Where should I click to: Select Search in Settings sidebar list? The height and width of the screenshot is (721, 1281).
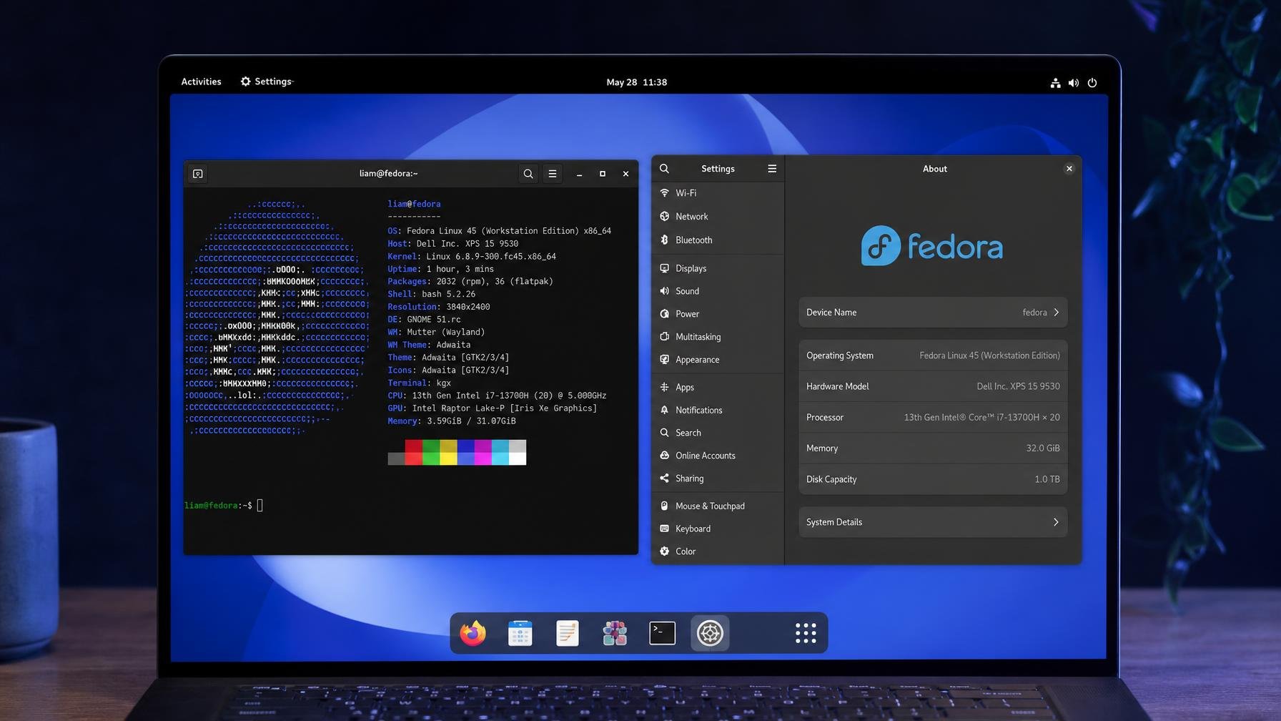pos(718,433)
